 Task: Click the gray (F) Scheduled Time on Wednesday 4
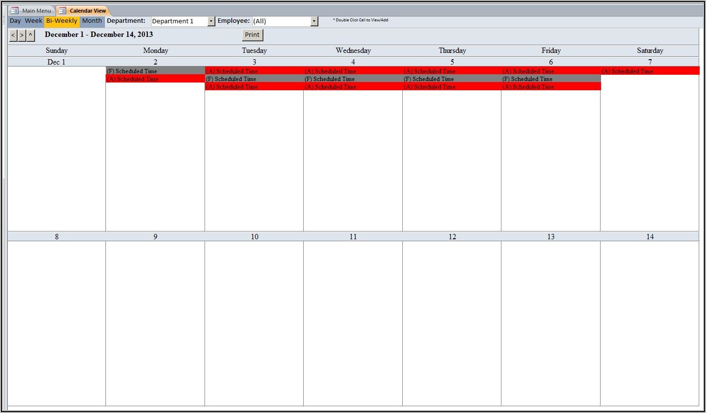tap(353, 79)
